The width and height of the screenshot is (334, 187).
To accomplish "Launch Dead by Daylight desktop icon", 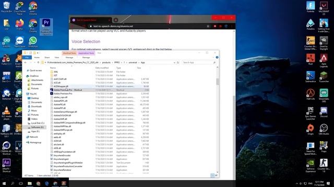I will 324,43.
